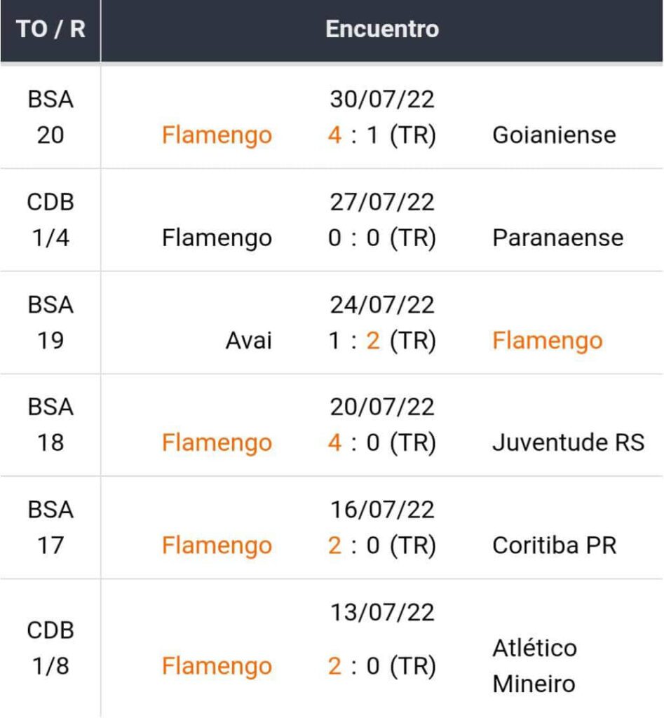Image resolution: width=664 pixels, height=718 pixels.
Task: Open the Paranaense team link
Action: (557, 238)
